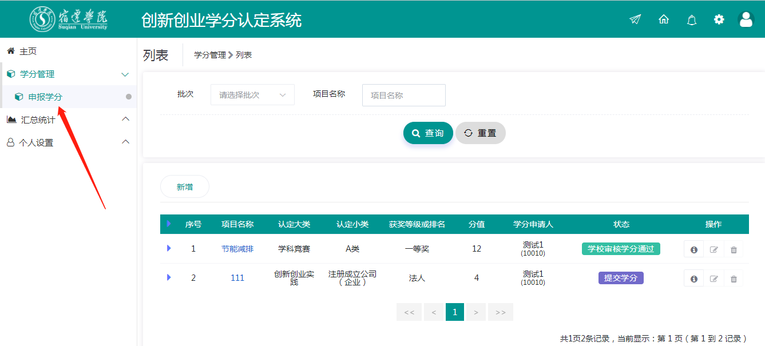Open the 批次 batch dropdown
The image size is (765, 346).
252,95
